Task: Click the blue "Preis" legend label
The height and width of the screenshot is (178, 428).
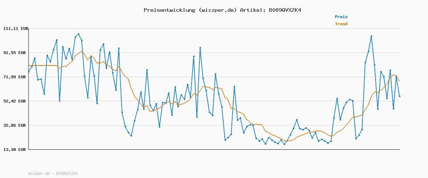Action: [341, 17]
